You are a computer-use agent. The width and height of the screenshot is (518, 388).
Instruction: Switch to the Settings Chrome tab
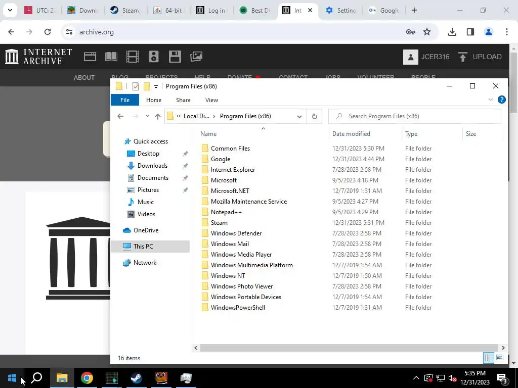[x=341, y=10]
